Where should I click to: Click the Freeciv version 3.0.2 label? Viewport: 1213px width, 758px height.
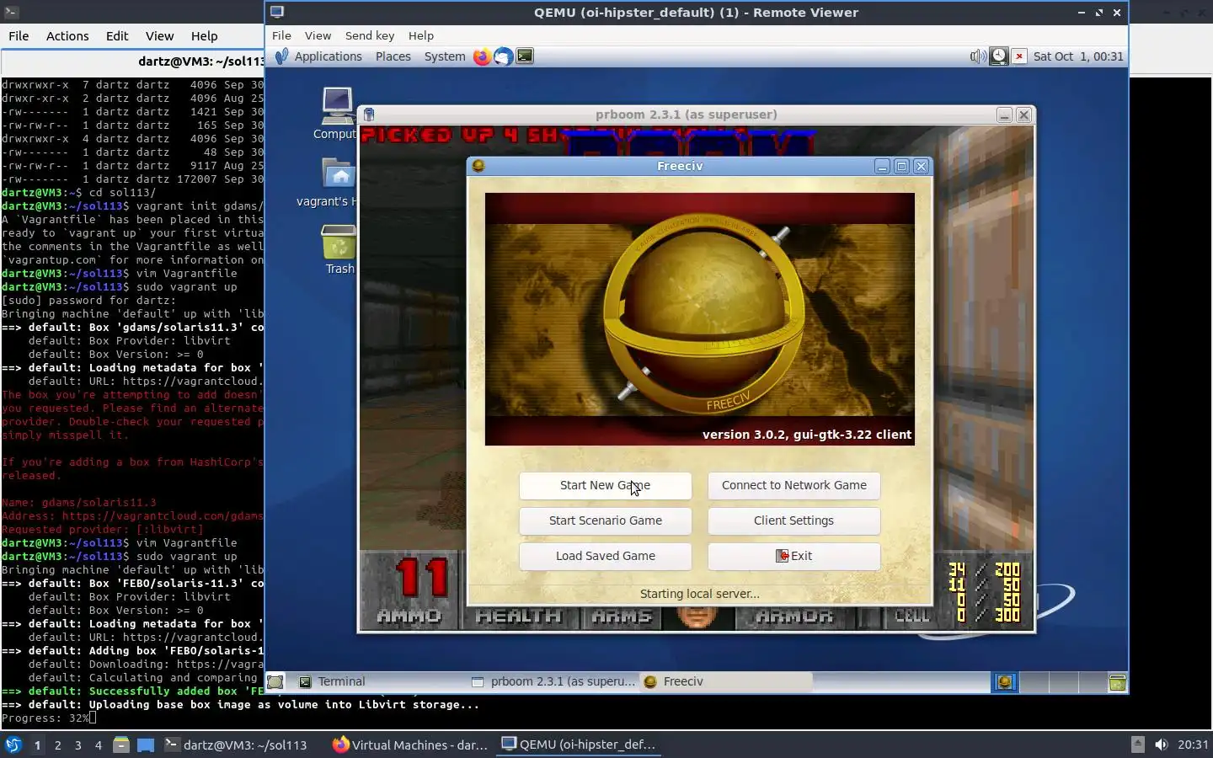(x=807, y=435)
